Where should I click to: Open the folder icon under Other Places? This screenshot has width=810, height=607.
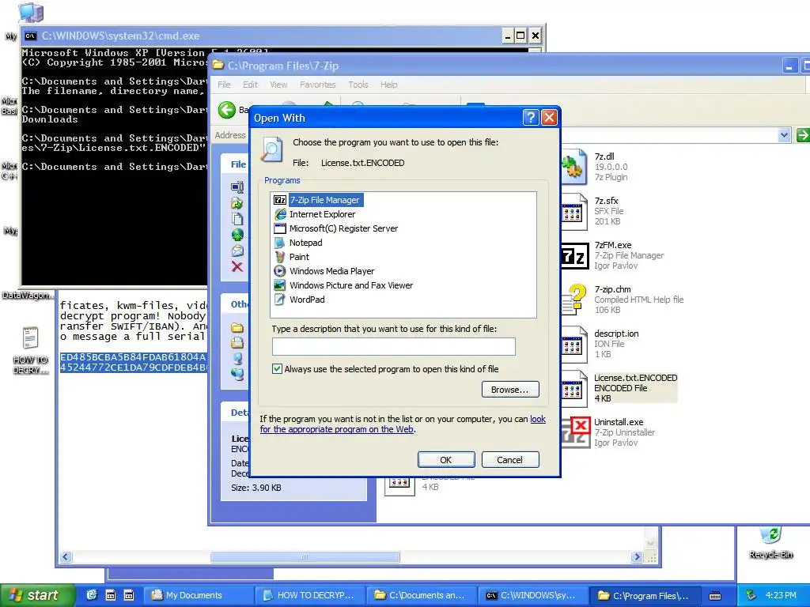click(237, 328)
